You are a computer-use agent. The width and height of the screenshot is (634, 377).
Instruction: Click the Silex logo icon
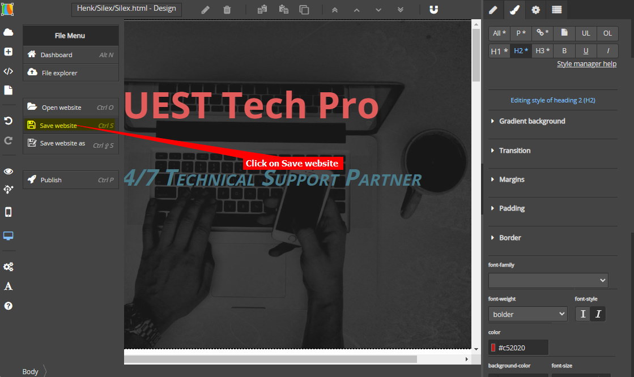coord(8,9)
